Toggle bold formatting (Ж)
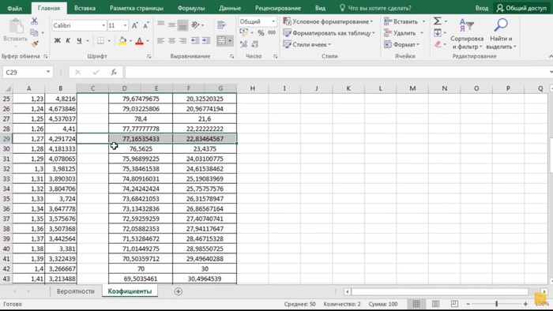 click(x=57, y=41)
